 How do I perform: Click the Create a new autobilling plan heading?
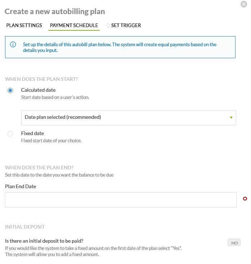click(x=55, y=12)
